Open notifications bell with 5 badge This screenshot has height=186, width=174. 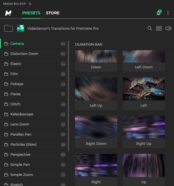tap(159, 12)
